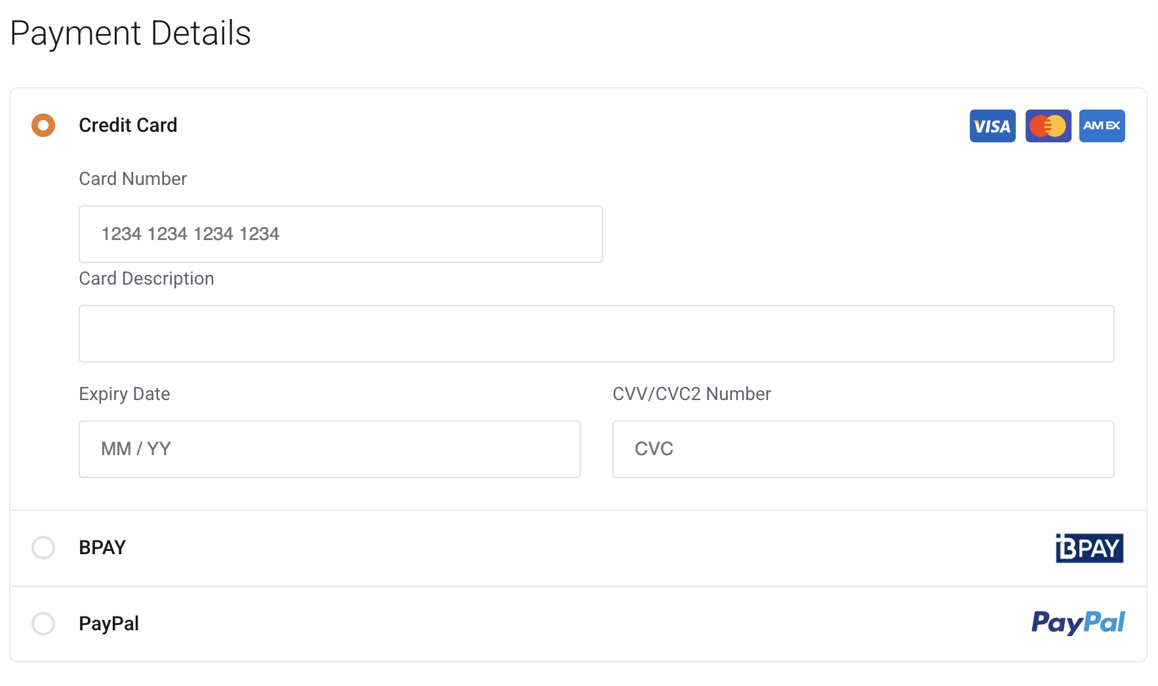Viewport: 1158px width, 686px height.
Task: Select the PayPal radio button
Action: 43,624
